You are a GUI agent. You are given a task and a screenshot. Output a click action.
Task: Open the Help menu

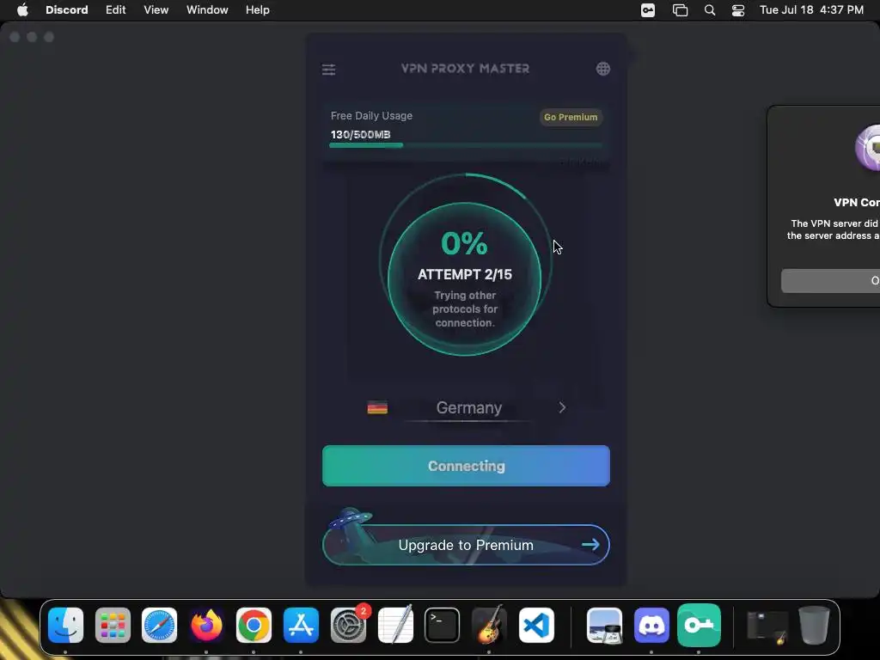coord(258,10)
